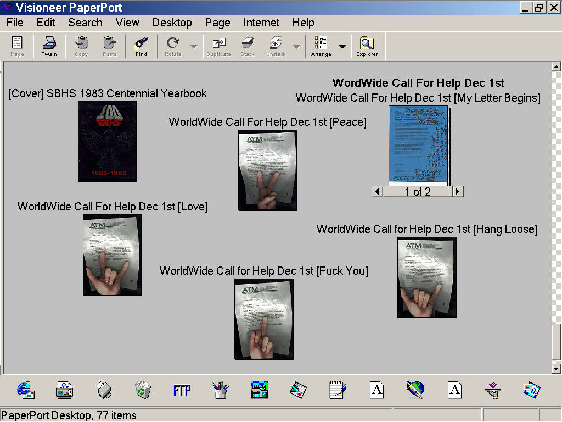Click the Paint shop link icon

point(260,390)
